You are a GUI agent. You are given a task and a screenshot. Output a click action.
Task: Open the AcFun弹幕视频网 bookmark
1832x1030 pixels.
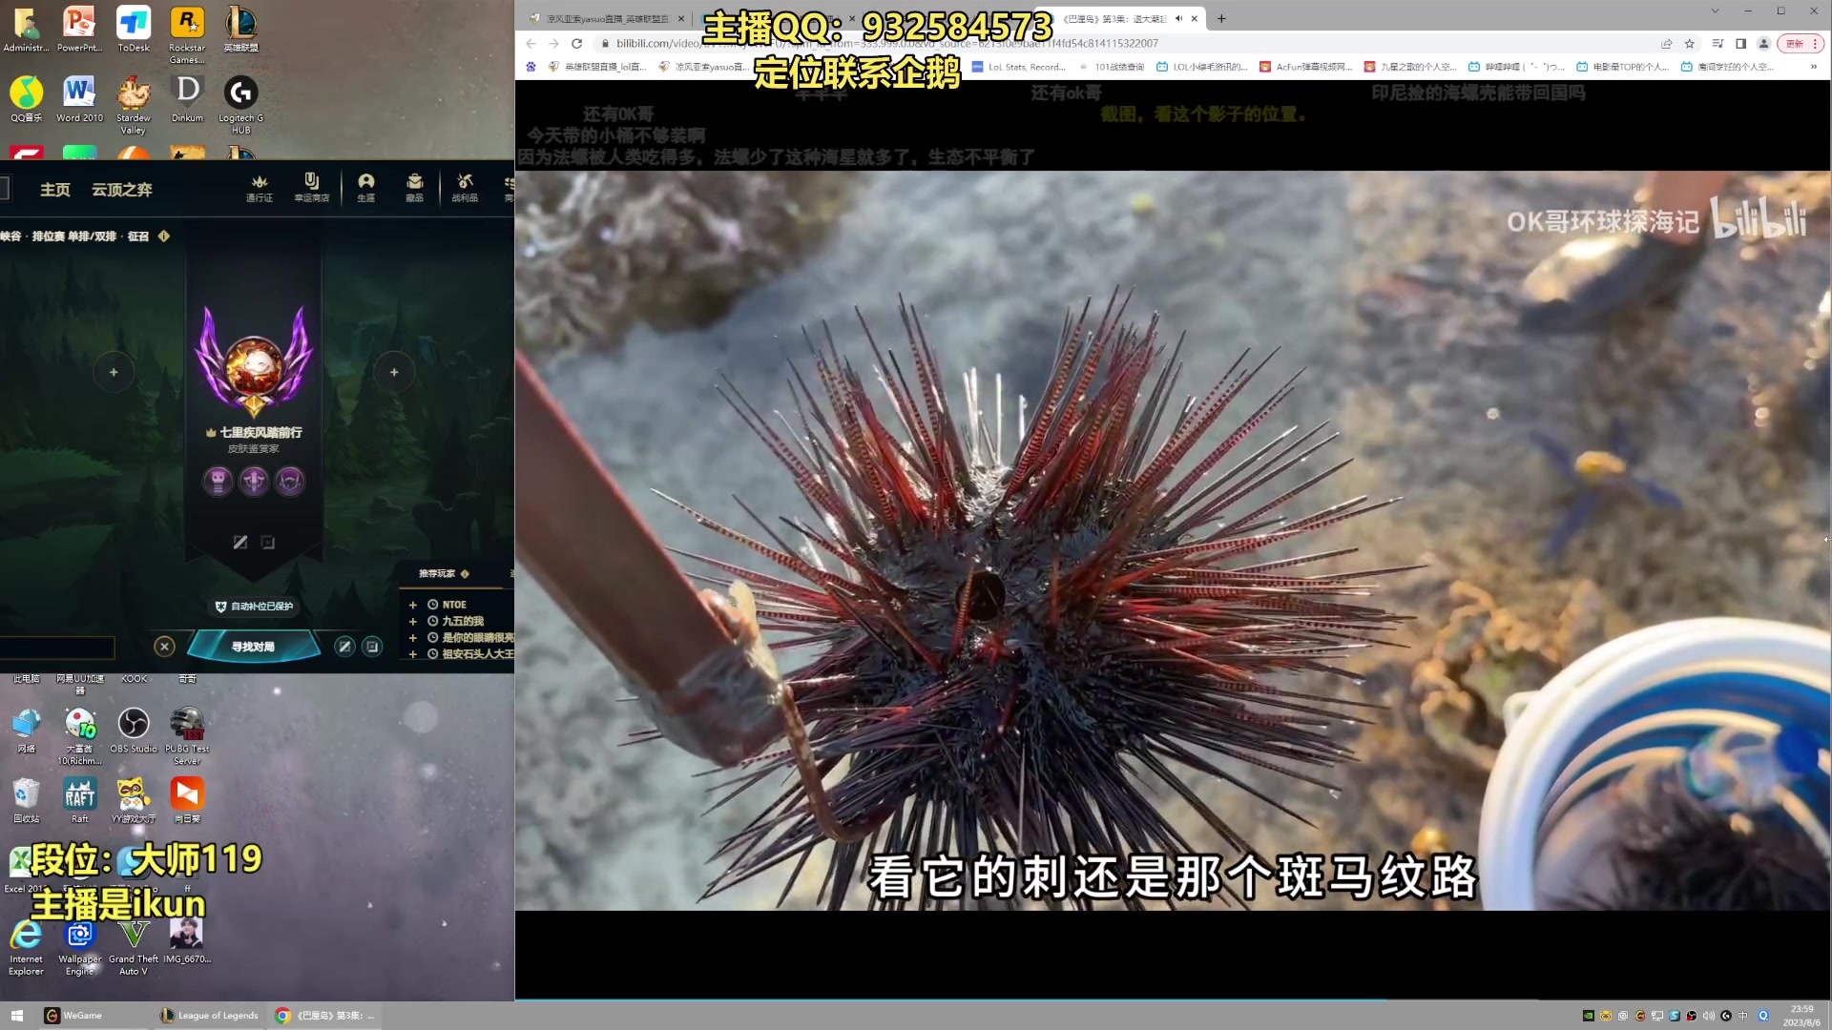[x=1306, y=67]
